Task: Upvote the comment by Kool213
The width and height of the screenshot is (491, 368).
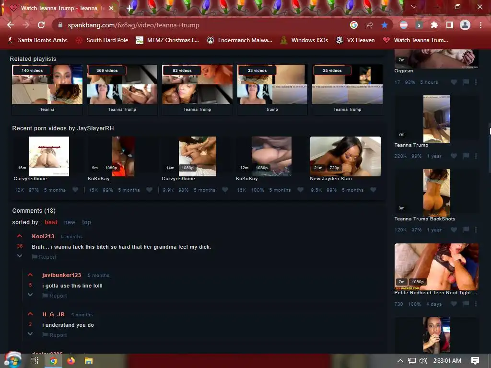Action: click(x=19, y=236)
